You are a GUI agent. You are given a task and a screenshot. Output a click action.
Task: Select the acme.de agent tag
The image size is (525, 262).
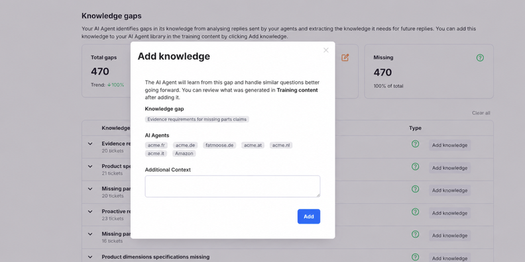[x=185, y=146]
